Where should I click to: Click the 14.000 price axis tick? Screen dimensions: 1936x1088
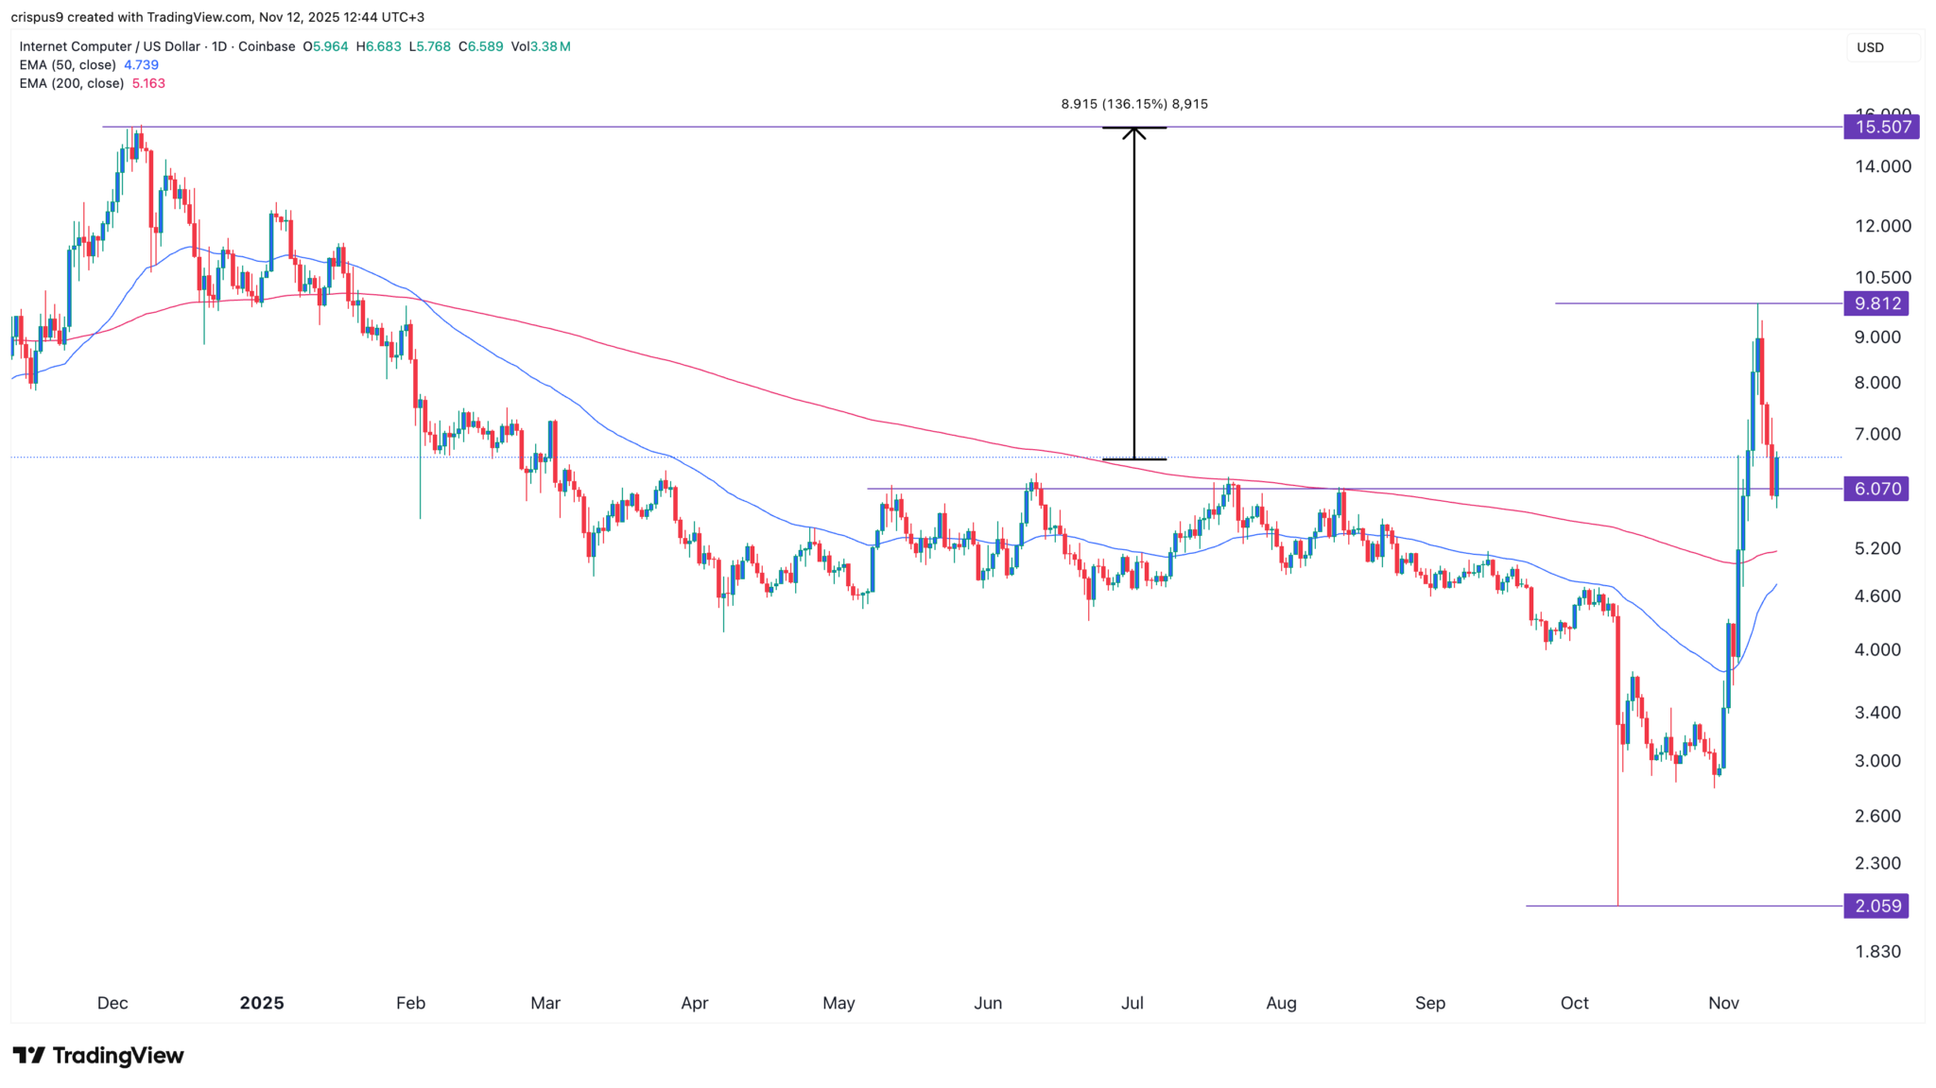1882,166
